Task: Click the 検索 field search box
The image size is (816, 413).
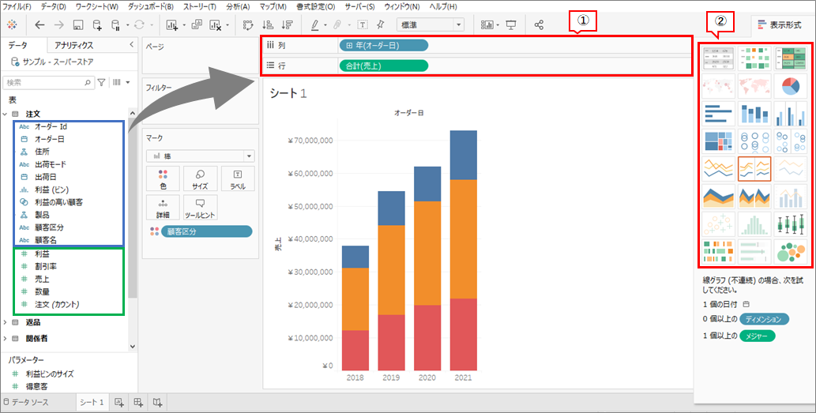Action: 47,82
